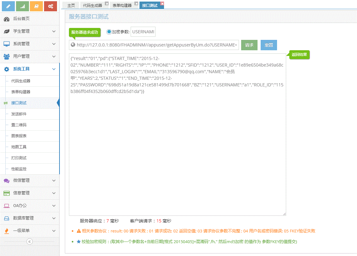Screen dimensions: 357x256
Task: Click the card icon for 信息管理
Action: [x=7, y=193]
